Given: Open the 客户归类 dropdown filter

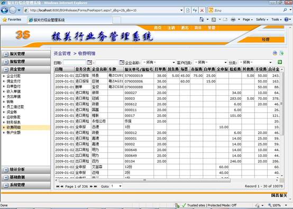Looking at the screenshot, I should click(210, 62).
